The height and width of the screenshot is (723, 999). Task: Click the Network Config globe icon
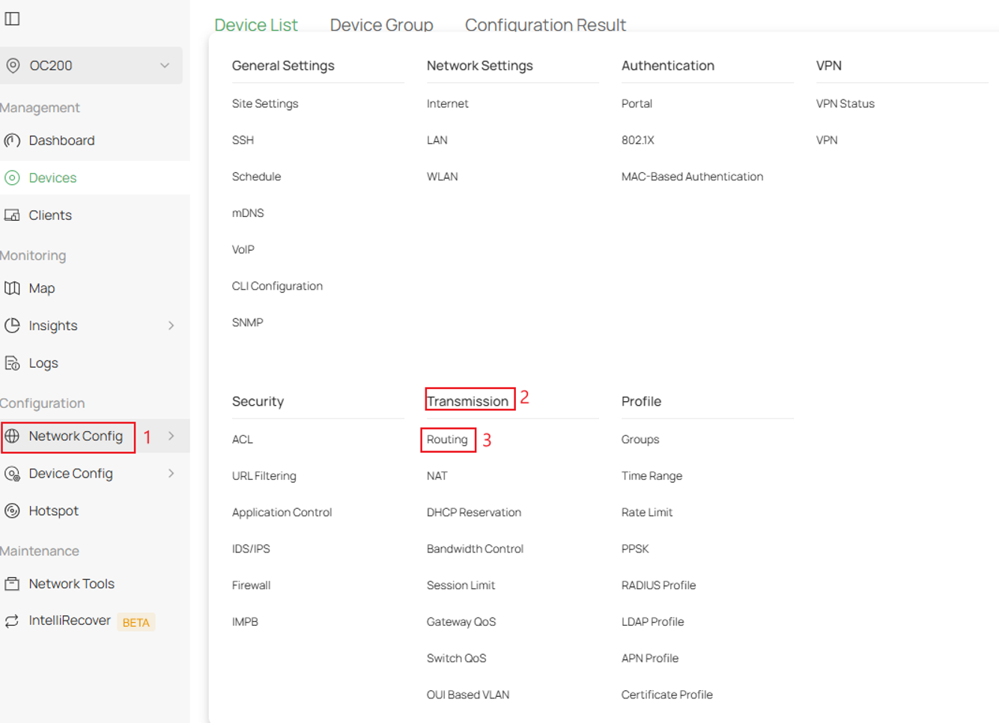(12, 436)
